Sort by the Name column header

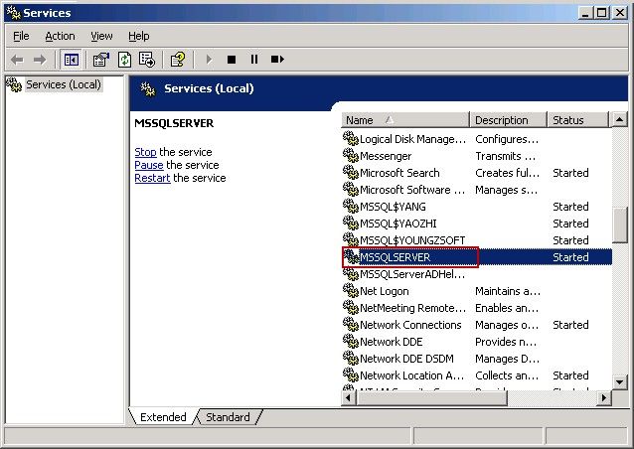point(405,120)
